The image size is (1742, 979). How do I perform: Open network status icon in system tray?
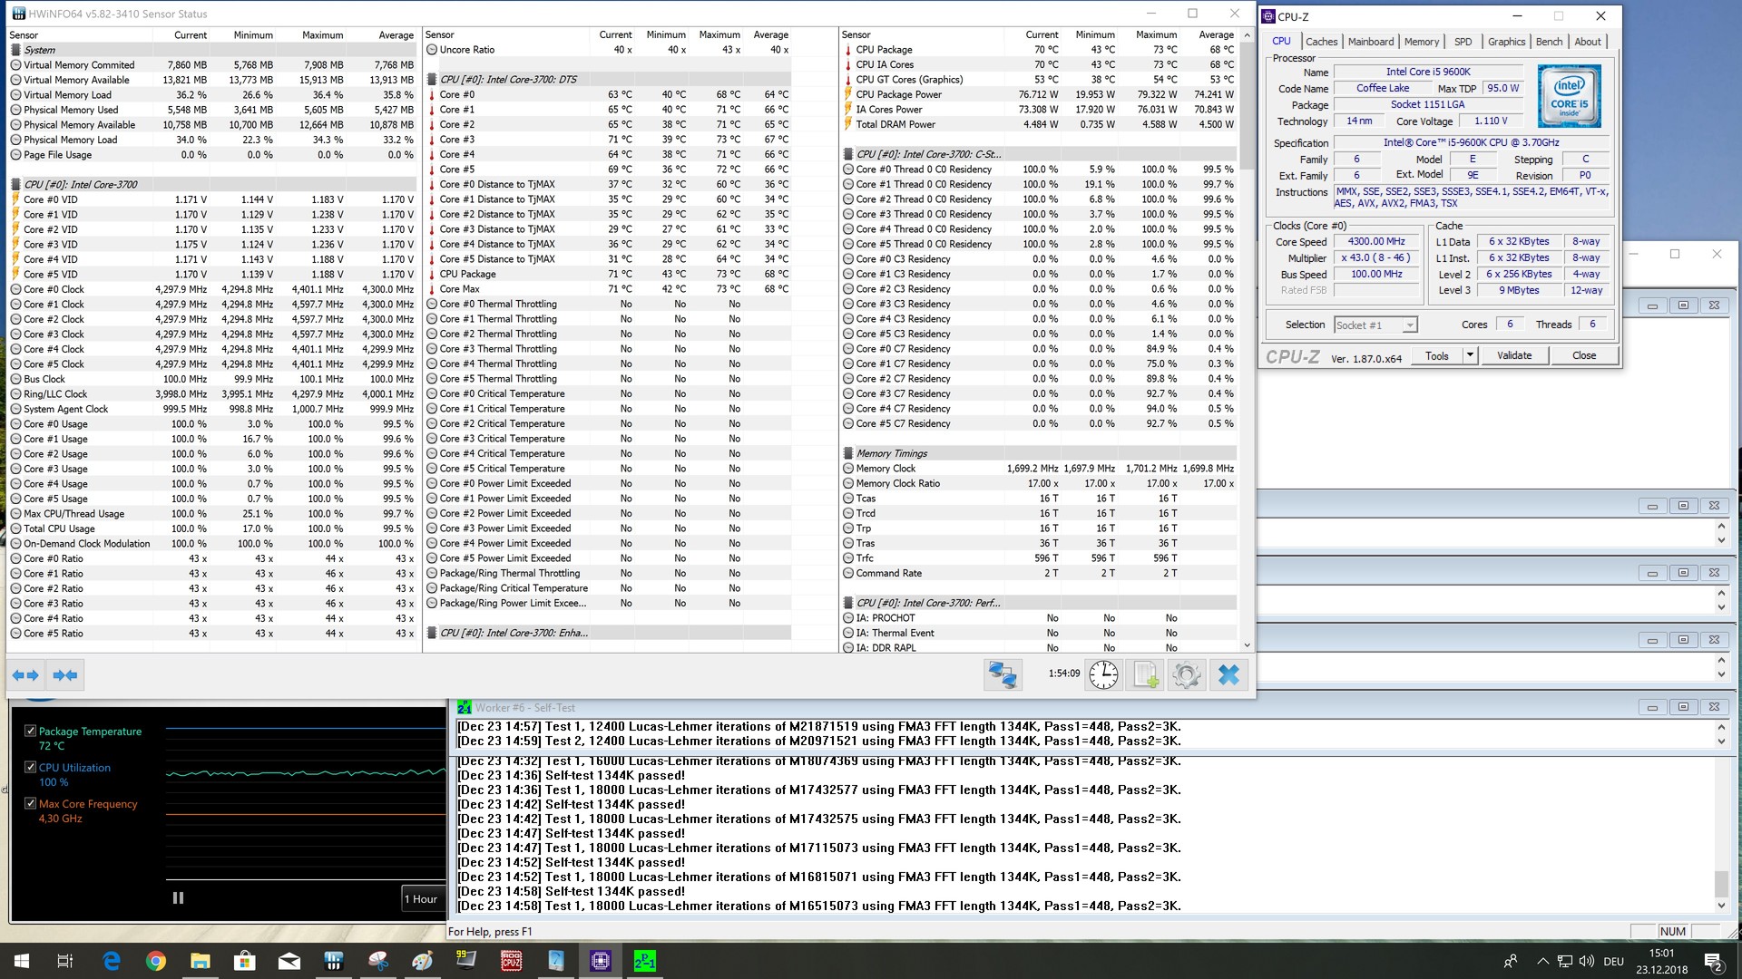pyautogui.click(x=1564, y=961)
